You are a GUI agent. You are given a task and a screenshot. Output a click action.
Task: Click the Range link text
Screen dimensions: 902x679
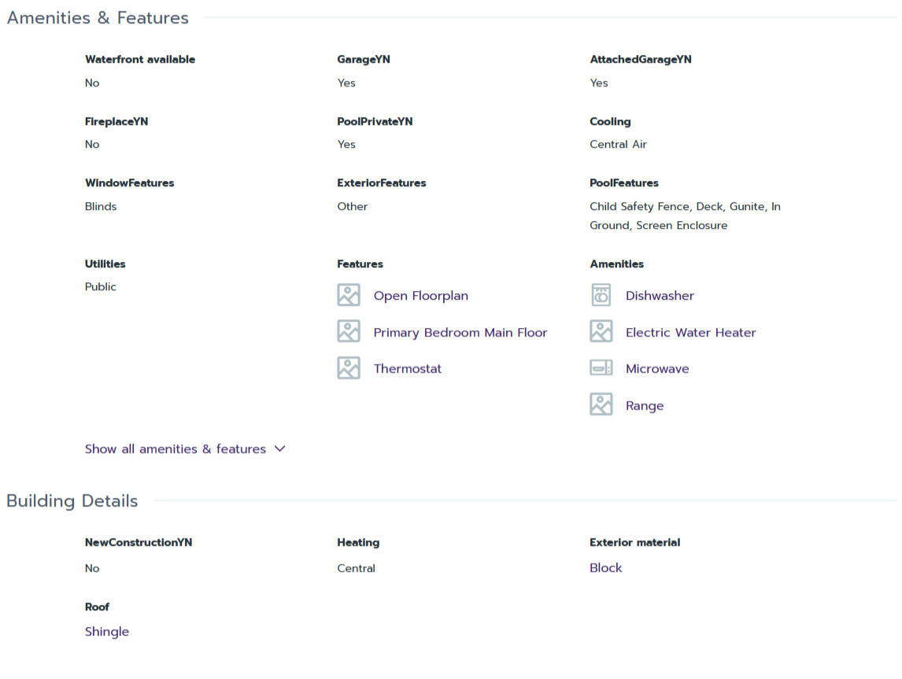tap(644, 406)
